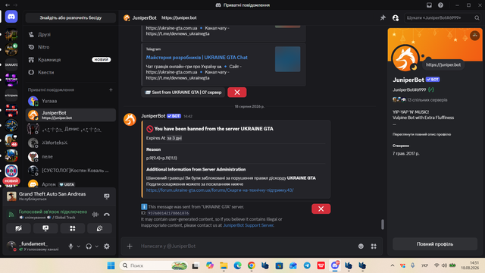This screenshot has height=273, width=485.
Task: Open the file upload plus button
Action: 130,246
